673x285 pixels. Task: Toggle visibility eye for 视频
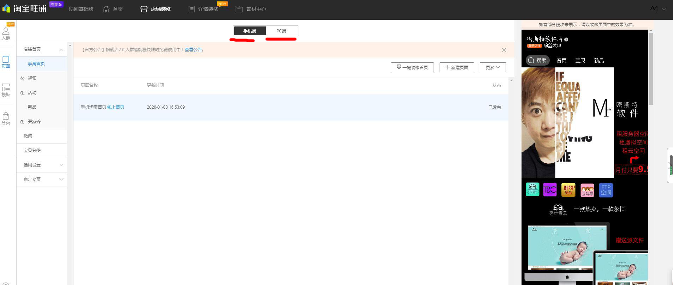click(x=22, y=78)
